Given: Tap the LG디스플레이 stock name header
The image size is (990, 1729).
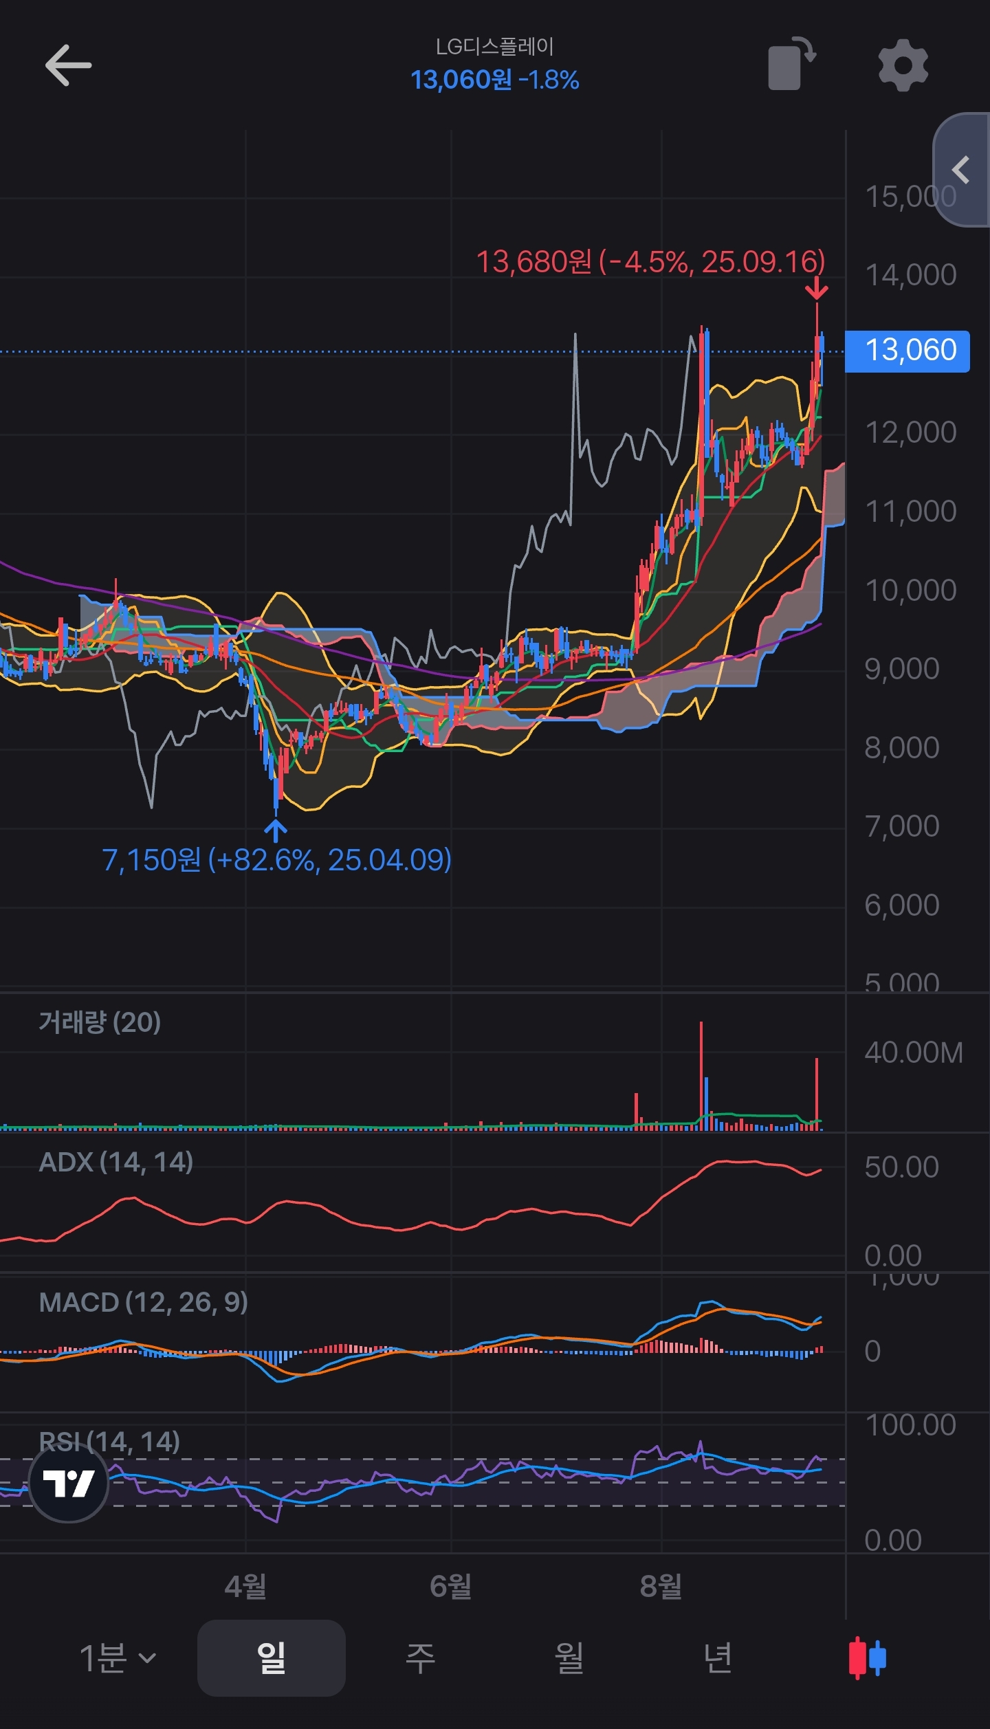Looking at the screenshot, I should [495, 47].
